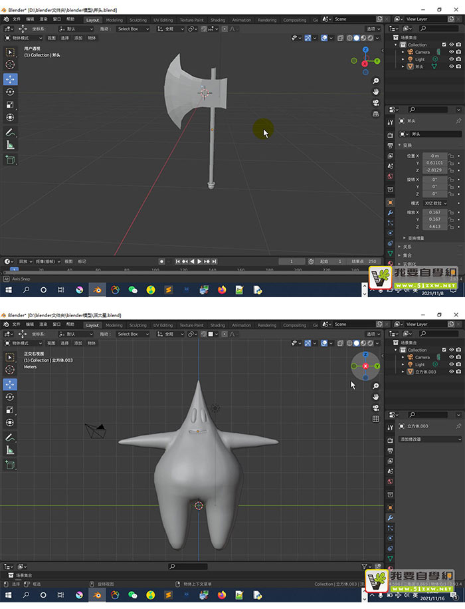Pick the Measure tool in 派大星.blend window
The image size is (465, 609).
tap(10, 450)
